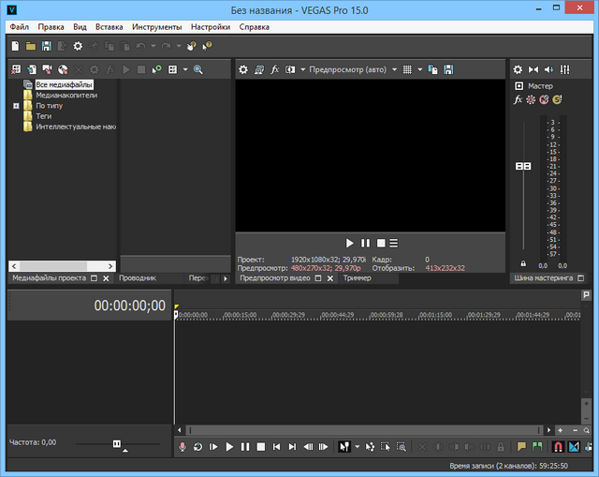The image size is (599, 477).
Task: Open Video FX button in preview toolbar
Action: [x=275, y=69]
